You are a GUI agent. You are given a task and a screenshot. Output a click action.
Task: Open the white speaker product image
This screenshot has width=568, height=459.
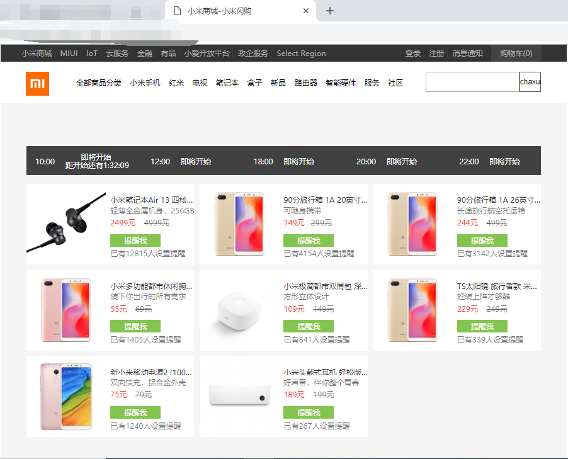tap(239, 311)
